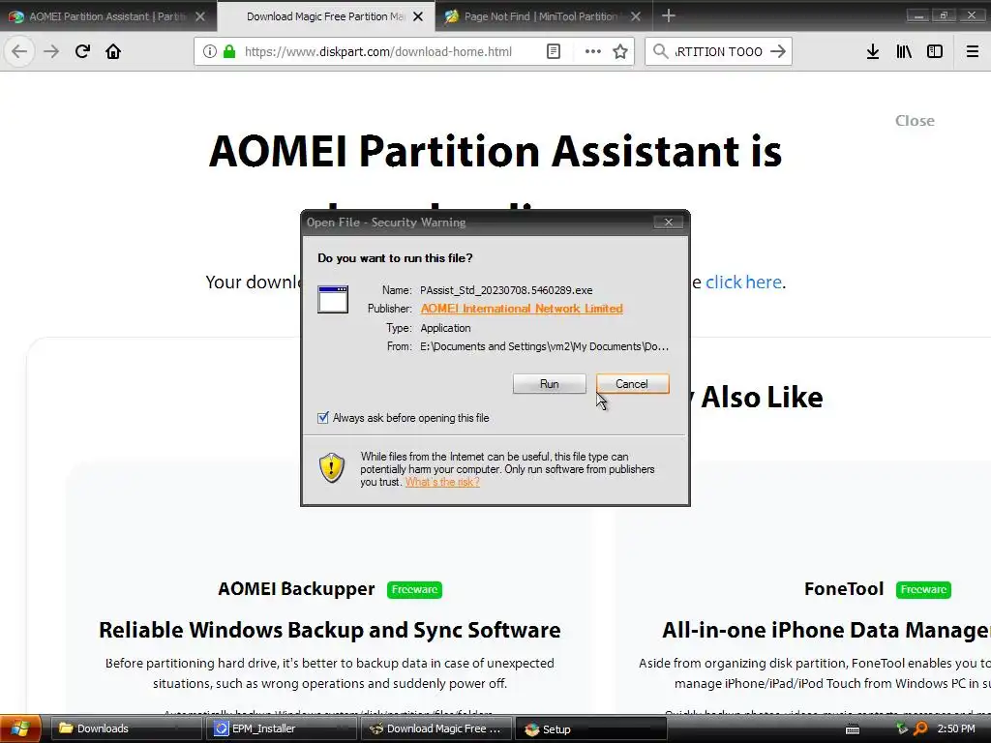Close the Open File Security Warning dialog
The height and width of the screenshot is (743, 991).
[668, 222]
